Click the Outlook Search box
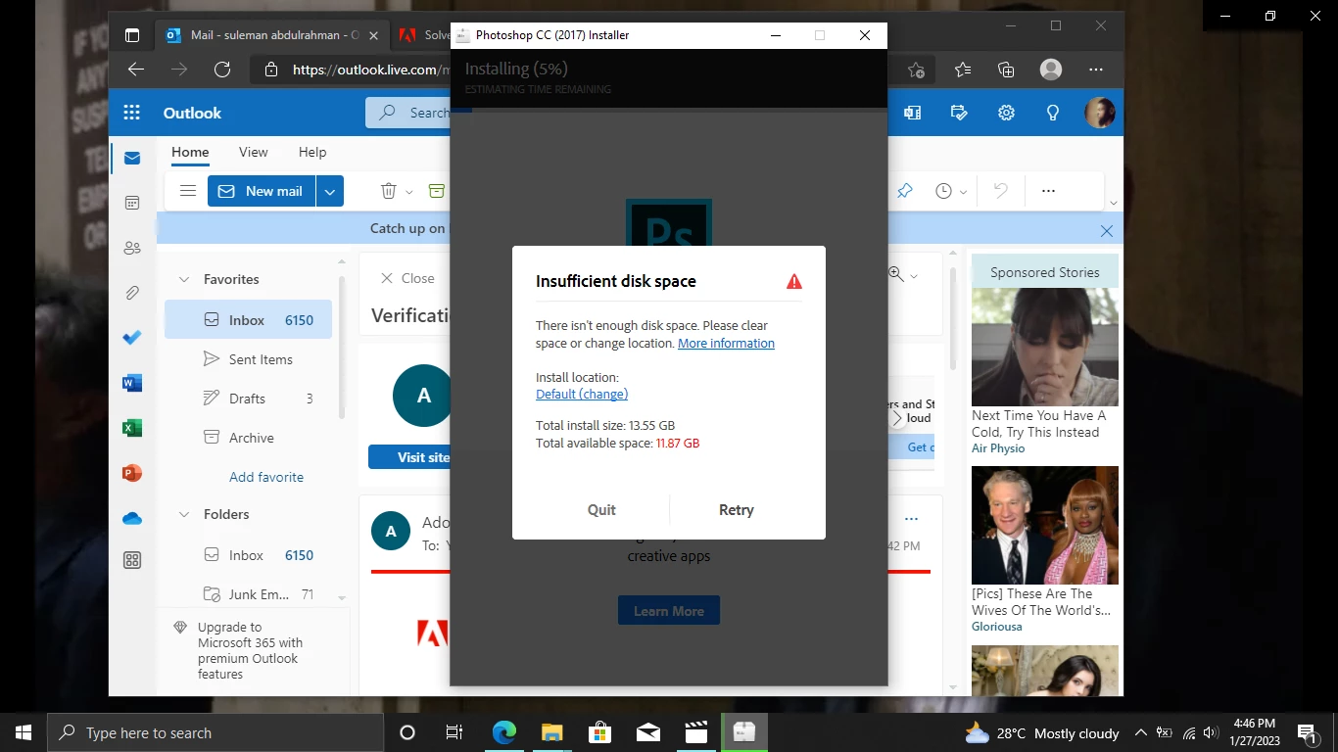Image resolution: width=1338 pixels, height=752 pixels. click(x=409, y=113)
